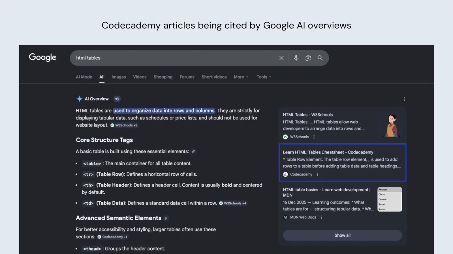Click the magnifier search icon
The height and width of the screenshot is (254, 453).
(320, 58)
